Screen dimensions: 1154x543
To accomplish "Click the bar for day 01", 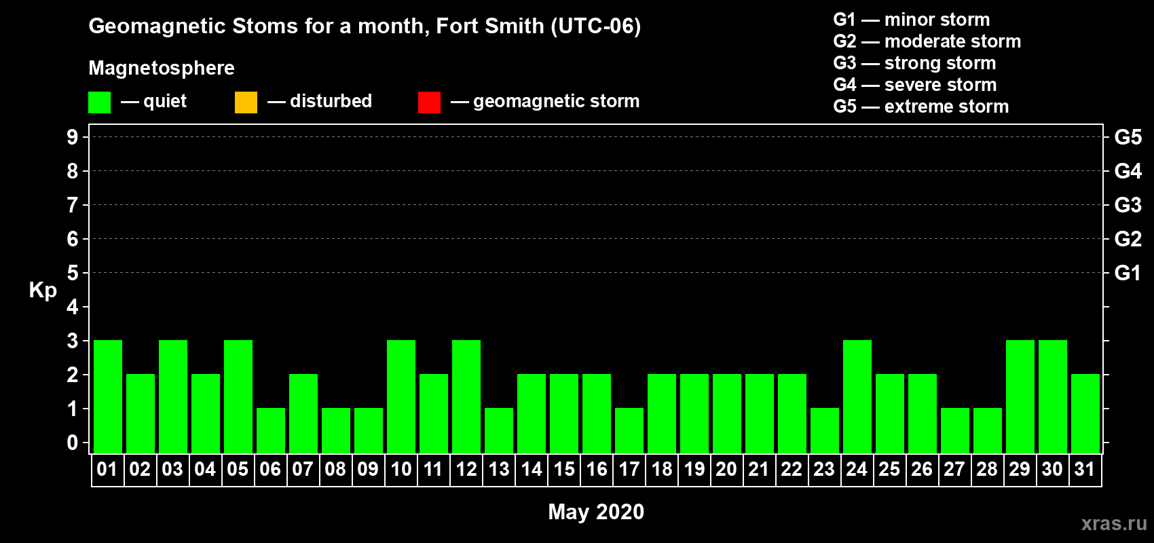I will (108, 396).
